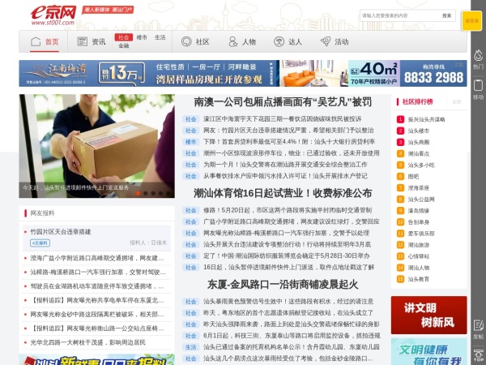The width and height of the screenshot is (486, 365).
Task: Jump to top with the TOP icon
Action: (x=478, y=355)
